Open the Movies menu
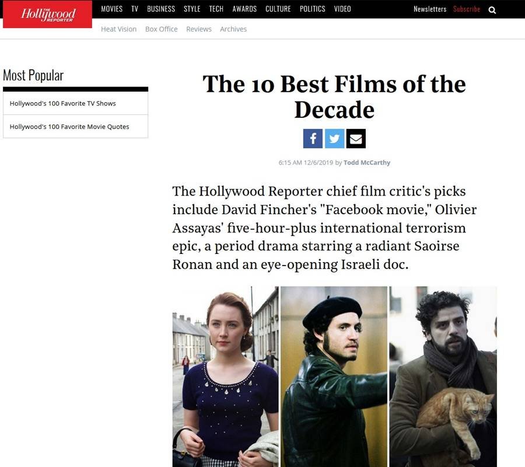 click(111, 9)
